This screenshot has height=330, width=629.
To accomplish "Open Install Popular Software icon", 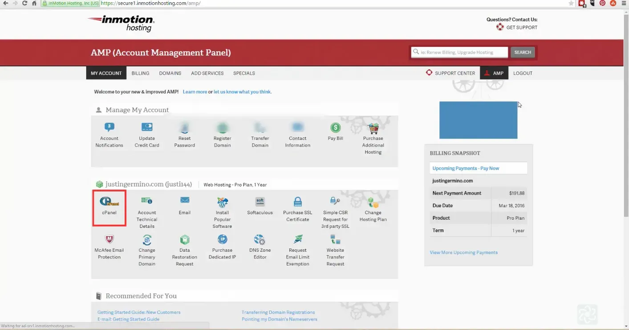I will (222, 202).
